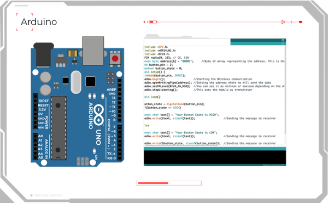328x203 pixels.
Task: Click the black console output area
Action: click(215, 157)
